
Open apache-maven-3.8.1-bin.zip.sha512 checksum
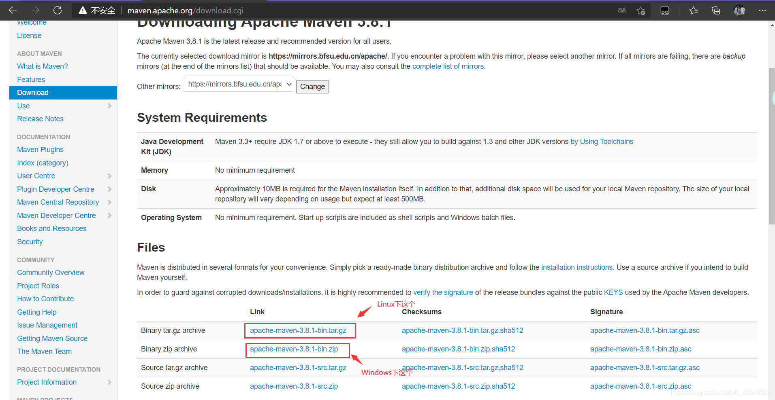coord(459,349)
